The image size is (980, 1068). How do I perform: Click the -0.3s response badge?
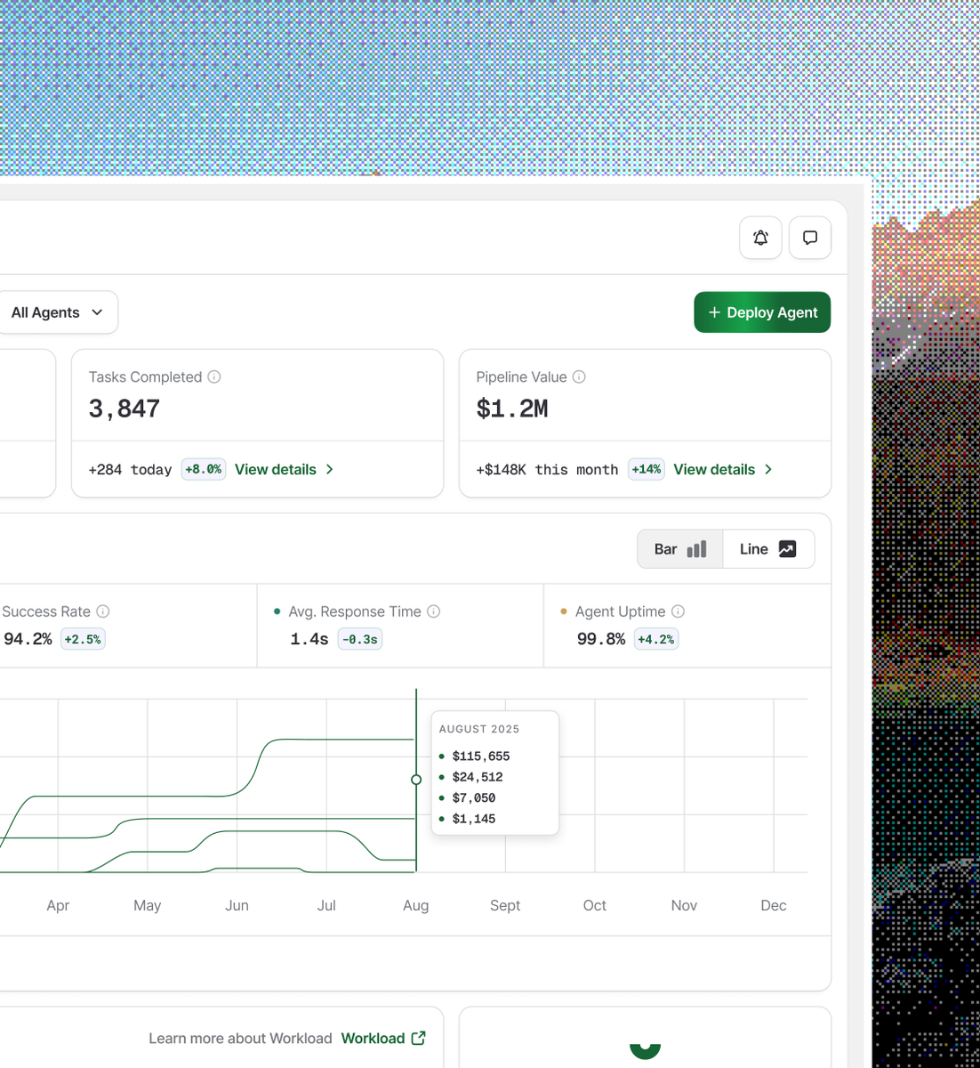pyautogui.click(x=360, y=639)
